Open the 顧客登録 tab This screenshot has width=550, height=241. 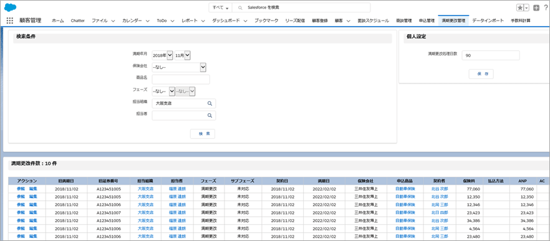319,21
